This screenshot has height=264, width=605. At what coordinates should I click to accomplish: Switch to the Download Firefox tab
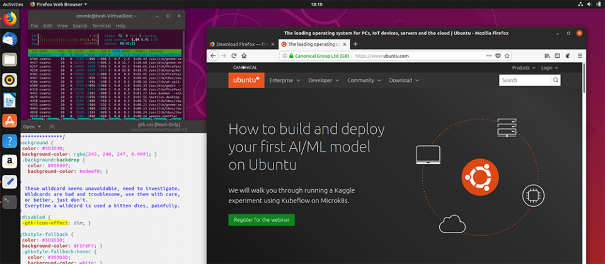(x=242, y=44)
